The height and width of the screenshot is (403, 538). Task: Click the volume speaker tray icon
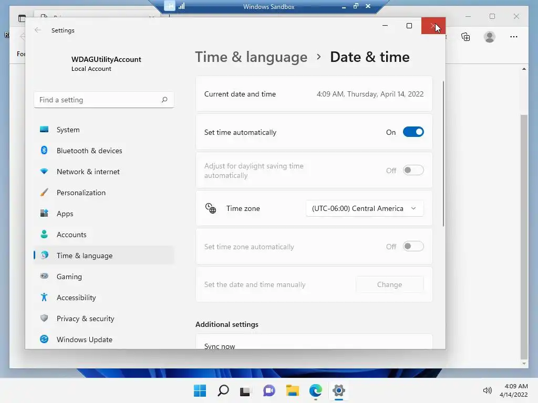coord(487,390)
